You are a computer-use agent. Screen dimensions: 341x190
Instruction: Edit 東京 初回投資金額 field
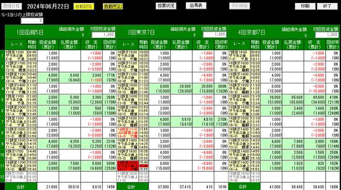coord(215,34)
